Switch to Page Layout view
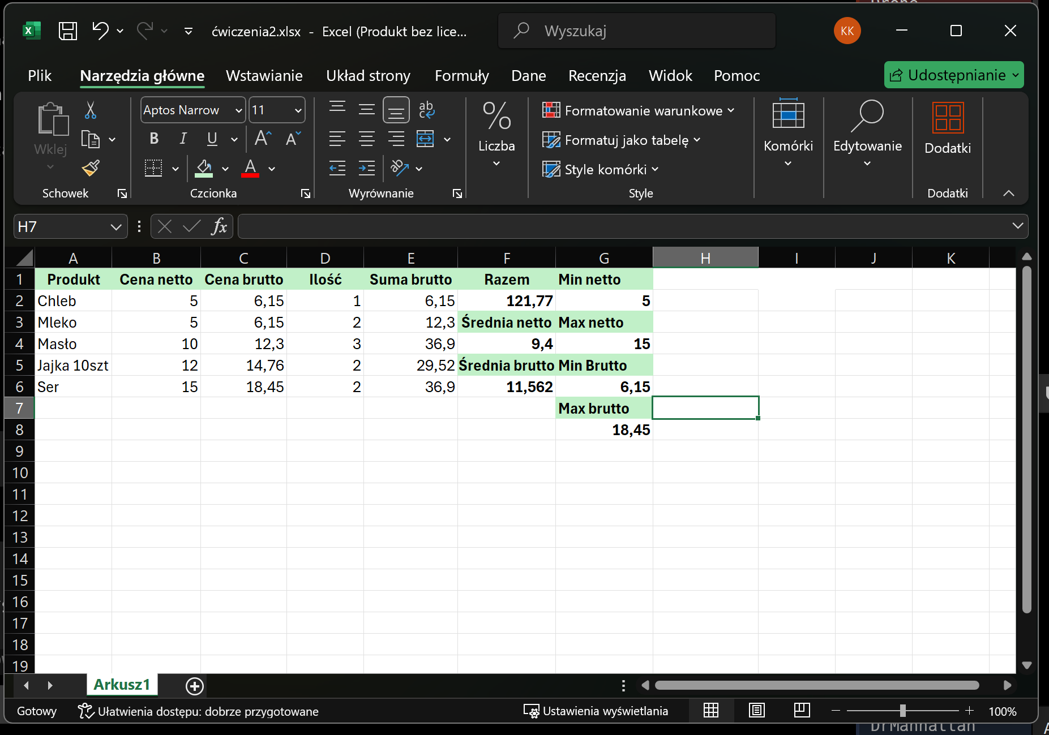The image size is (1049, 735). pyautogui.click(x=756, y=711)
